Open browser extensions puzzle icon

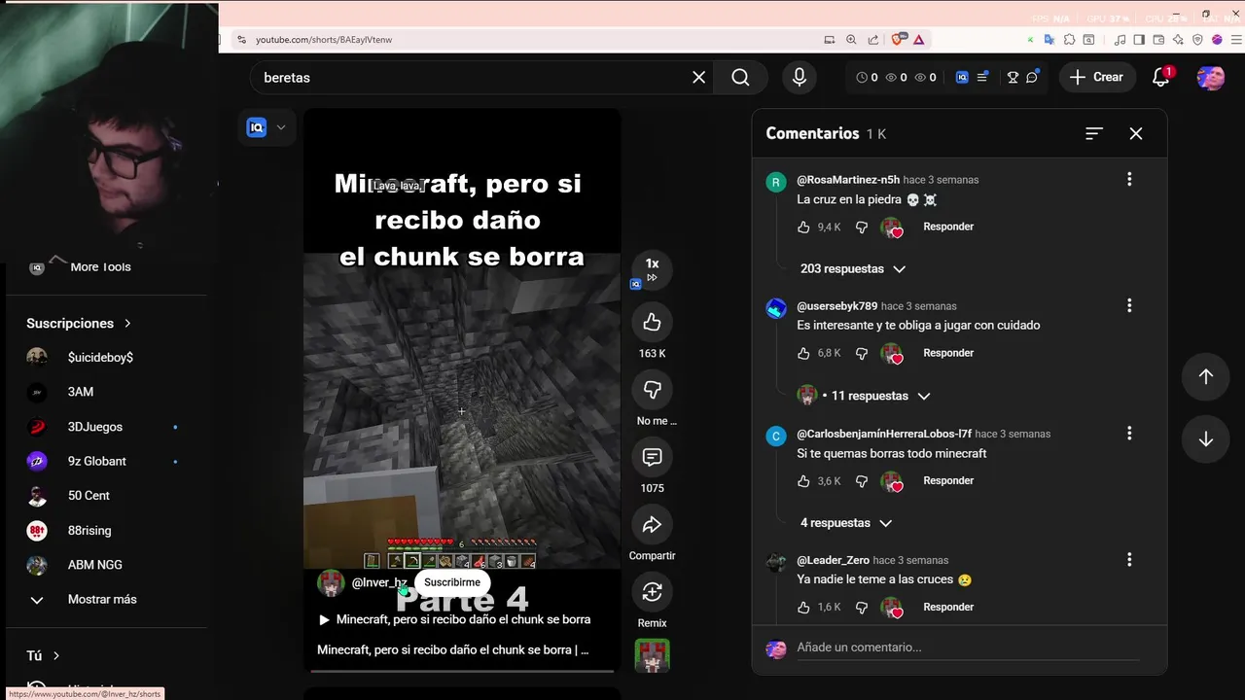(x=1069, y=40)
